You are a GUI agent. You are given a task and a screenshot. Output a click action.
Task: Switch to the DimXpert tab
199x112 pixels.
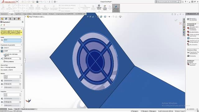(x=51, y=14)
